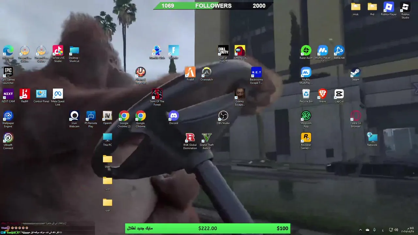
Task: Open OBS Studio shortcut
Action: pos(223,117)
